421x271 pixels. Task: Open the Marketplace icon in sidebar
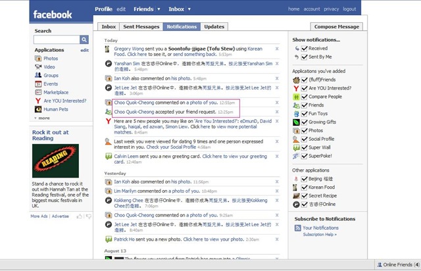tap(38, 92)
